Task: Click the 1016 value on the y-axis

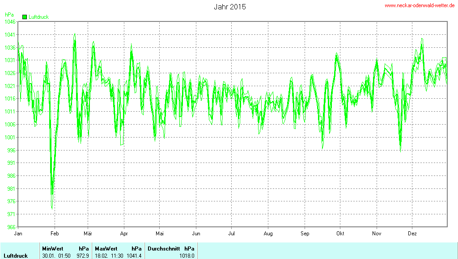Action: (x=9, y=99)
